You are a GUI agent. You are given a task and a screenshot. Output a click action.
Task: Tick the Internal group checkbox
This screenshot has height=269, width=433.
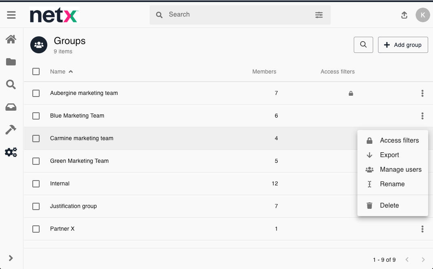pyautogui.click(x=36, y=184)
